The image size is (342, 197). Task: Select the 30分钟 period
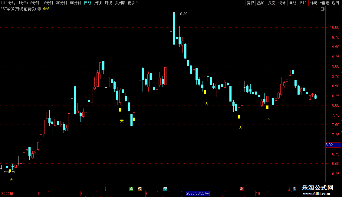62,3
